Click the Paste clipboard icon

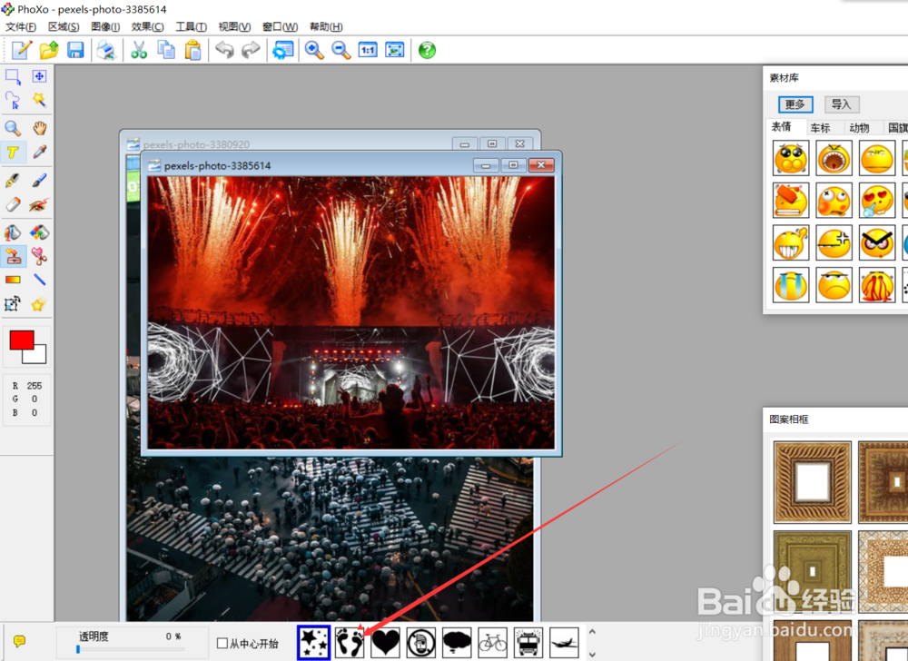192,50
